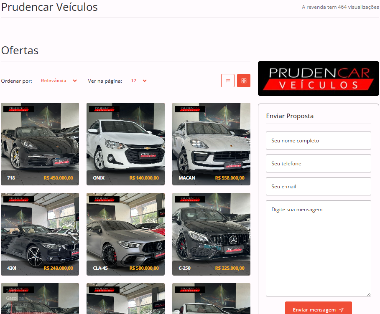The height and width of the screenshot is (314, 380).
Task: Click paper plane icon on Enviar mensagem
Action: (342, 310)
